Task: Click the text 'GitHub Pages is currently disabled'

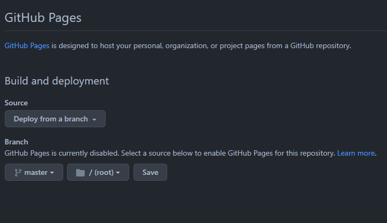Action: (62, 153)
